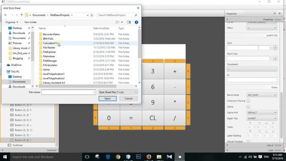Click the calculator CL button in canvas

pos(153,118)
